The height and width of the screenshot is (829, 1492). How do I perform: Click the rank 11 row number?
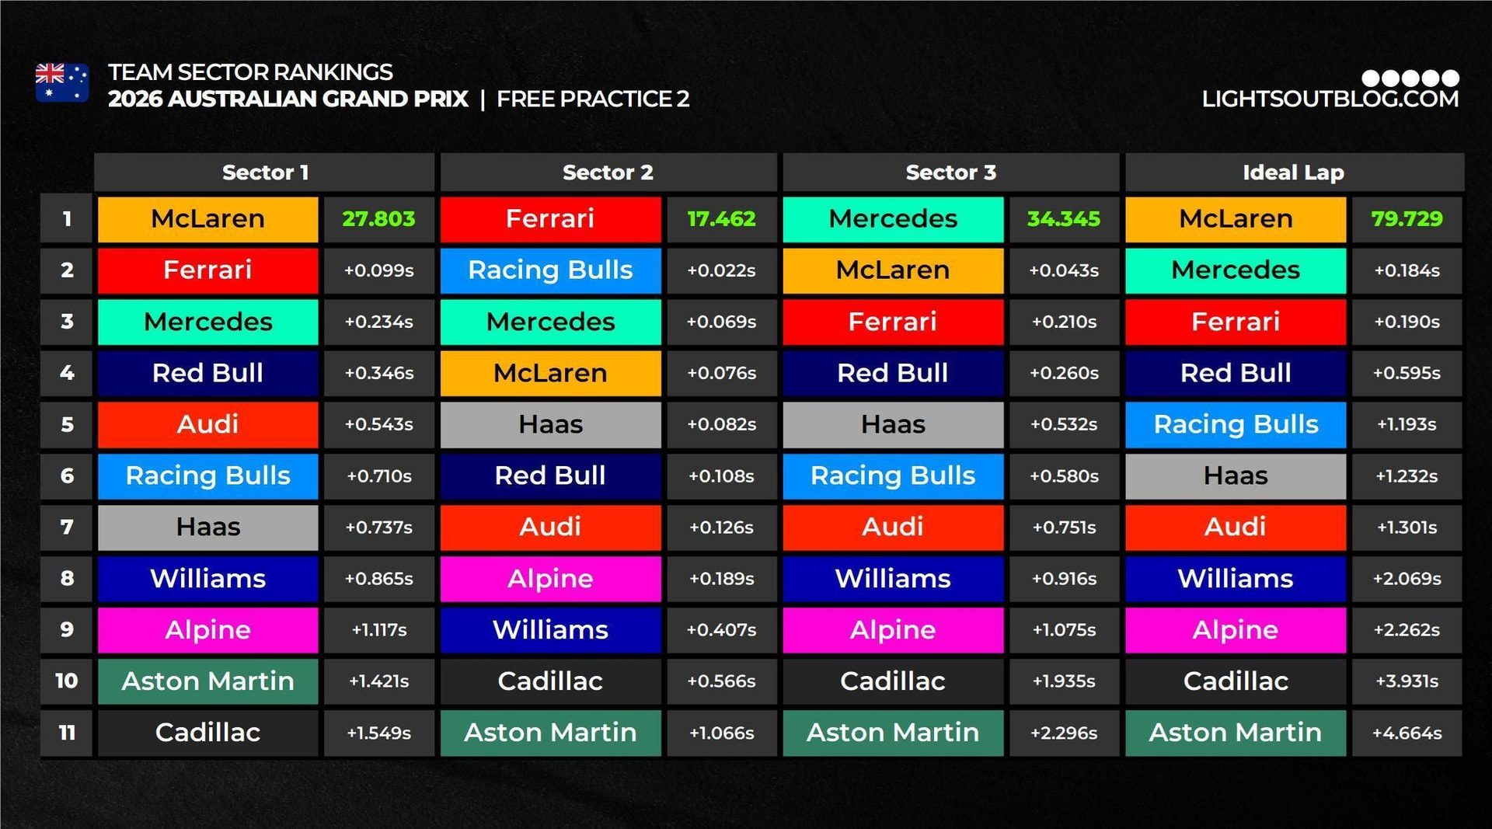(67, 733)
